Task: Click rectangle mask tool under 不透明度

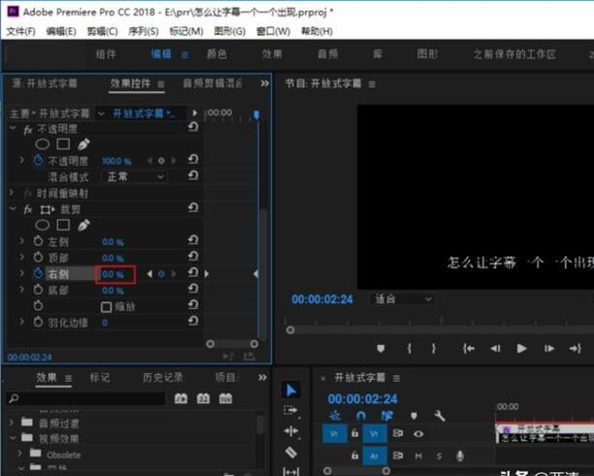Action: click(x=63, y=144)
